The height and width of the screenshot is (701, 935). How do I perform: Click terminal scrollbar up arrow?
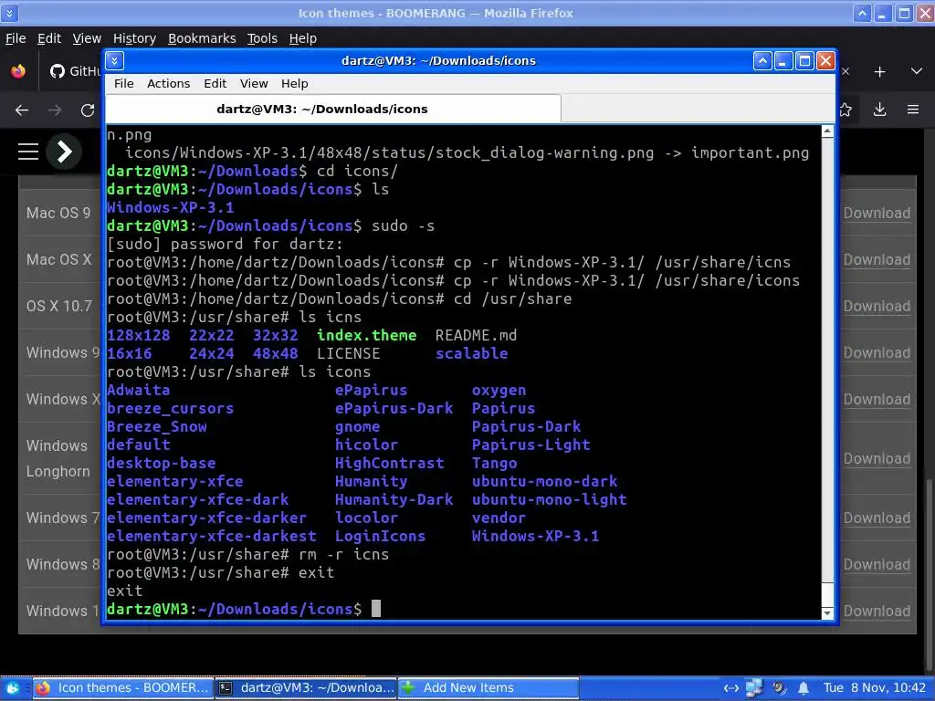pos(827,131)
